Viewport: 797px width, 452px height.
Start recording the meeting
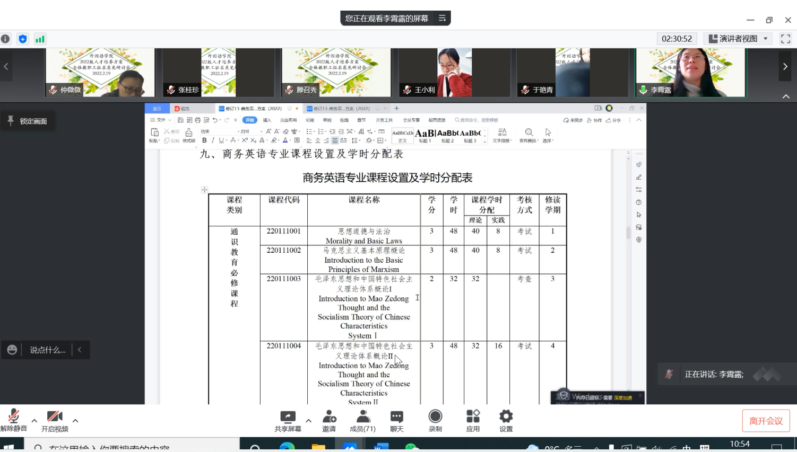tap(435, 416)
